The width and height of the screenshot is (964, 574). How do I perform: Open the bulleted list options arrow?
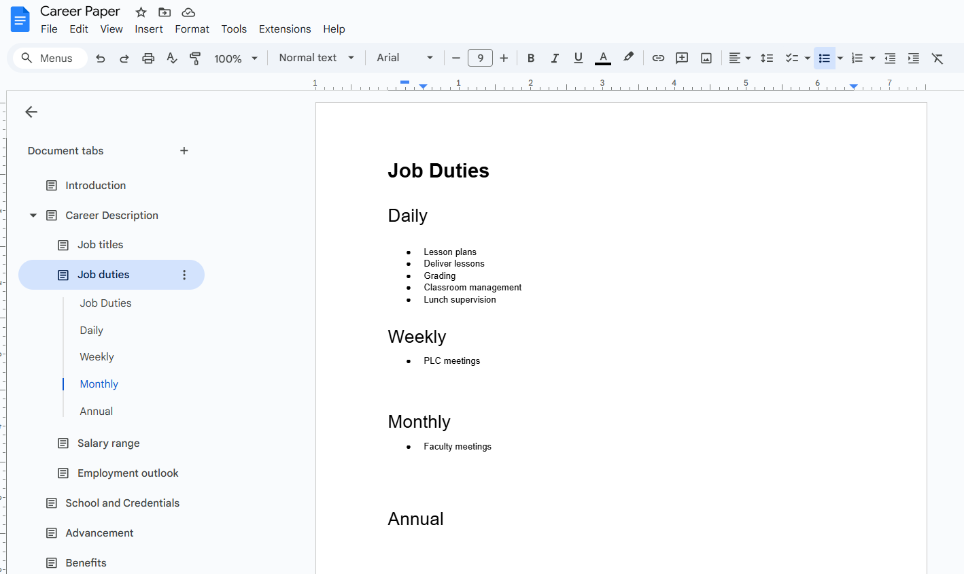tap(840, 58)
